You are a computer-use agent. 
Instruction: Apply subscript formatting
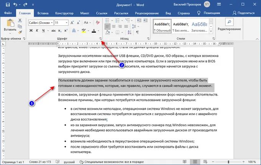[x=59, y=31]
